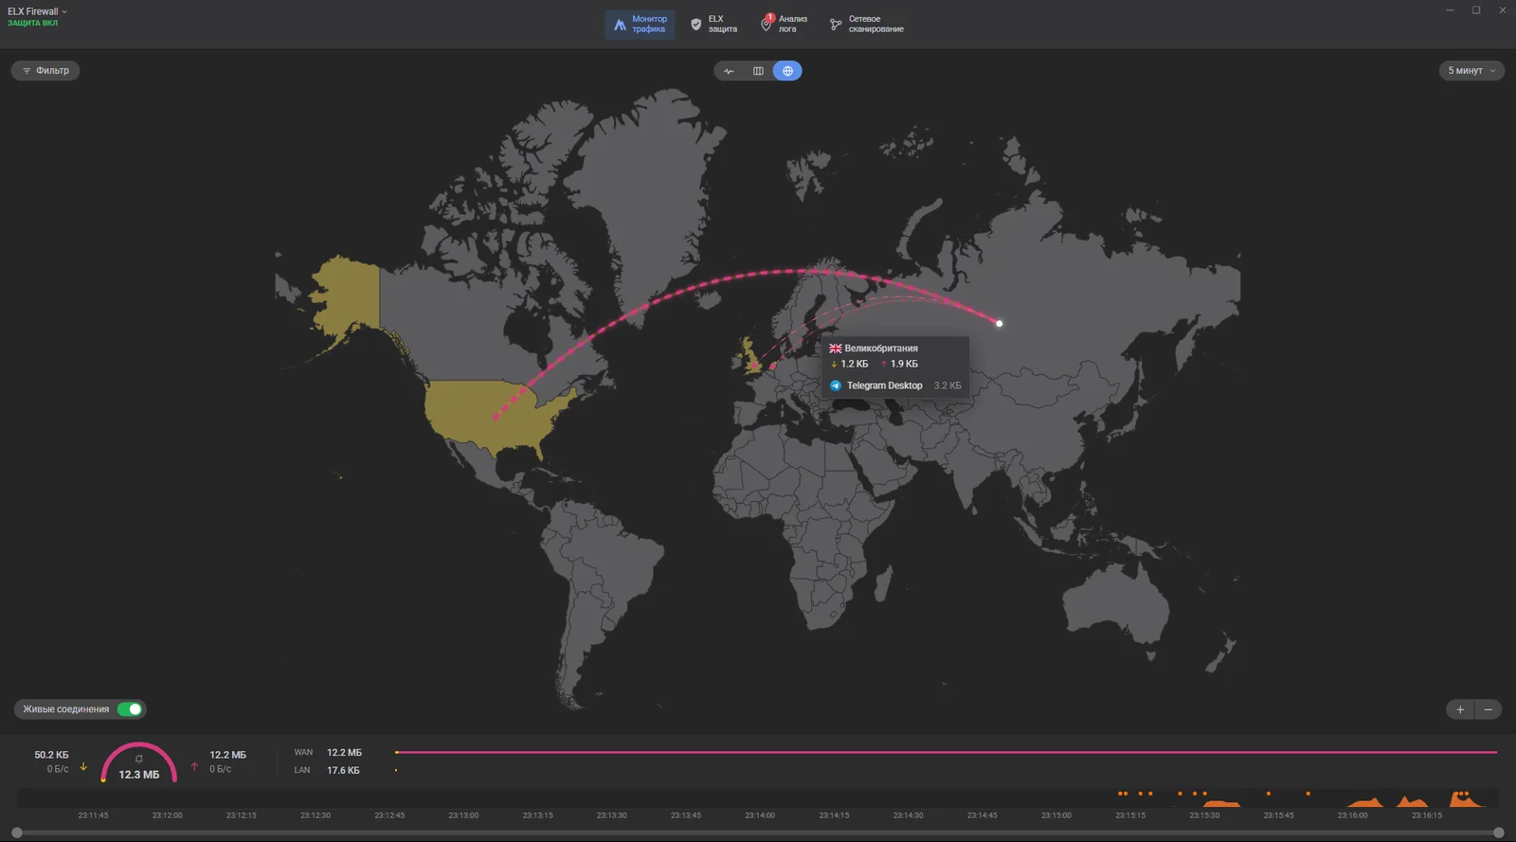
Task: Open the Монитор трафика tab
Action: pos(640,25)
